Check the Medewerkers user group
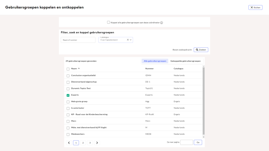Screen dimensions: 269x151 point(68,134)
